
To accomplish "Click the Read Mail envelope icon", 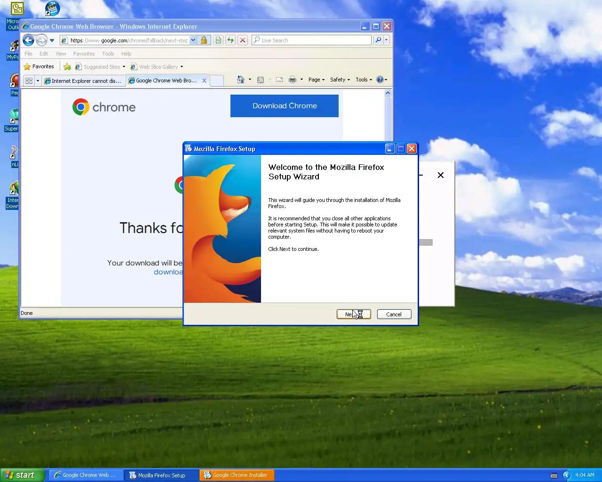I will [x=279, y=80].
